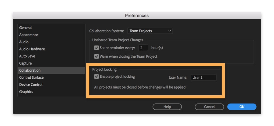Screen dimensions: 274x126
Task: Confirm preferences with the OK button
Action: [242, 107]
